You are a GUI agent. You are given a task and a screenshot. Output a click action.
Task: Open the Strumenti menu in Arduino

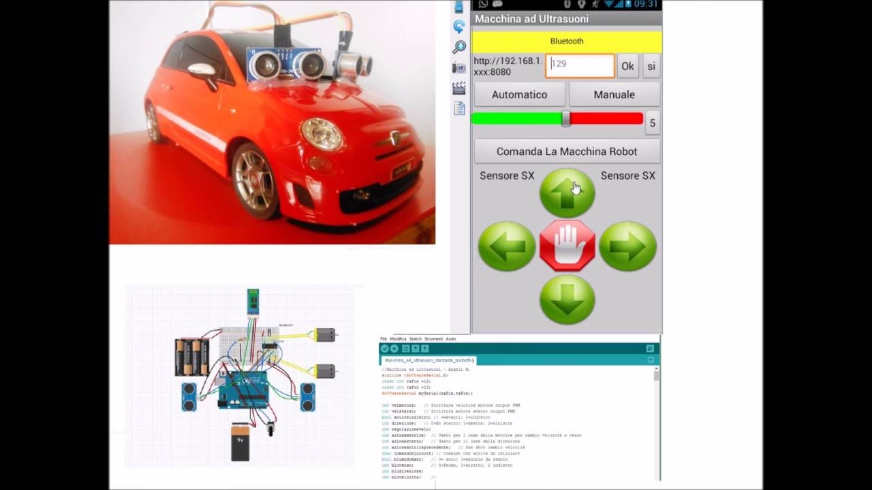tap(433, 339)
